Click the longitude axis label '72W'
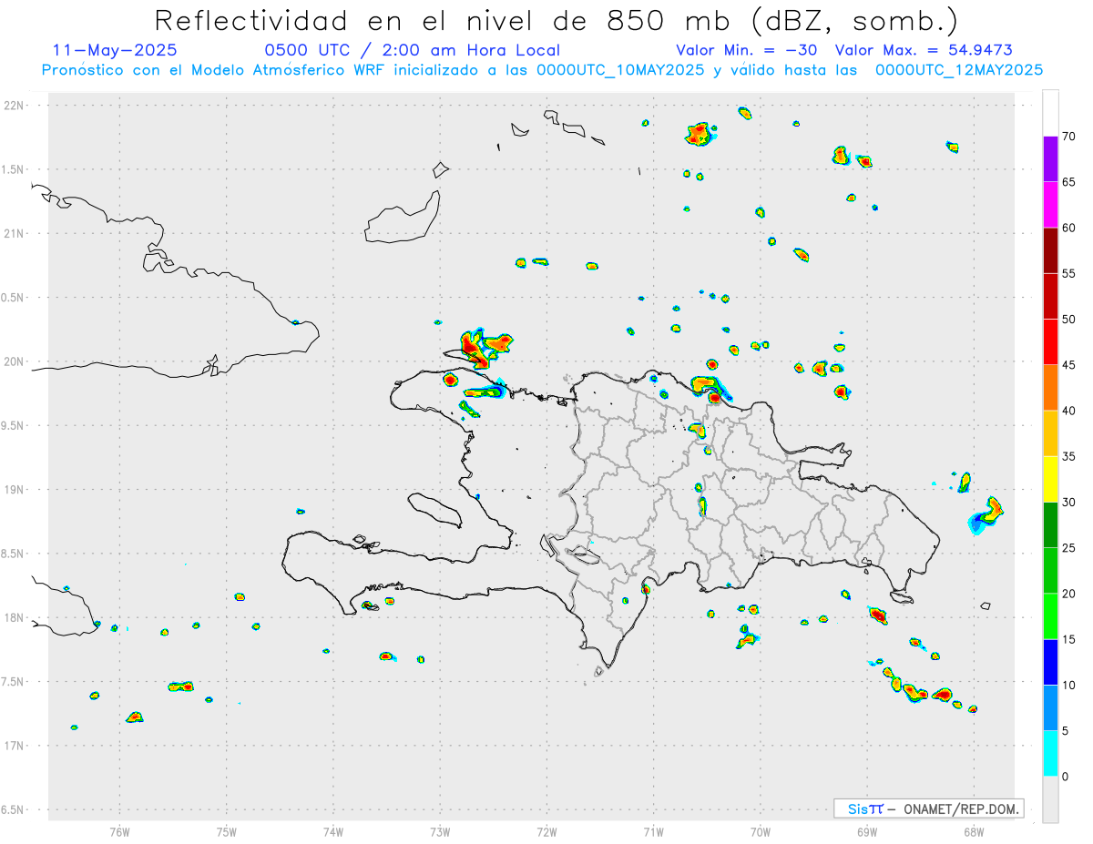Screen dimensions: 1093x844 (x=546, y=832)
